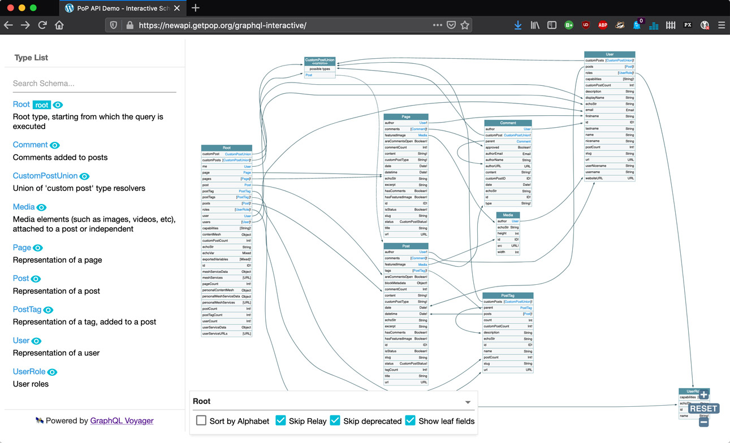This screenshot has width=730, height=443.
Task: Uncheck Show leaf fields checkbox
Action: 411,420
